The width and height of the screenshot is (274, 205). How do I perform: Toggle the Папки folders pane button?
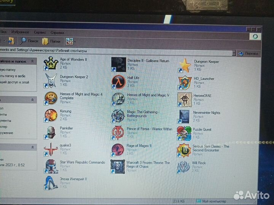tap(51, 41)
